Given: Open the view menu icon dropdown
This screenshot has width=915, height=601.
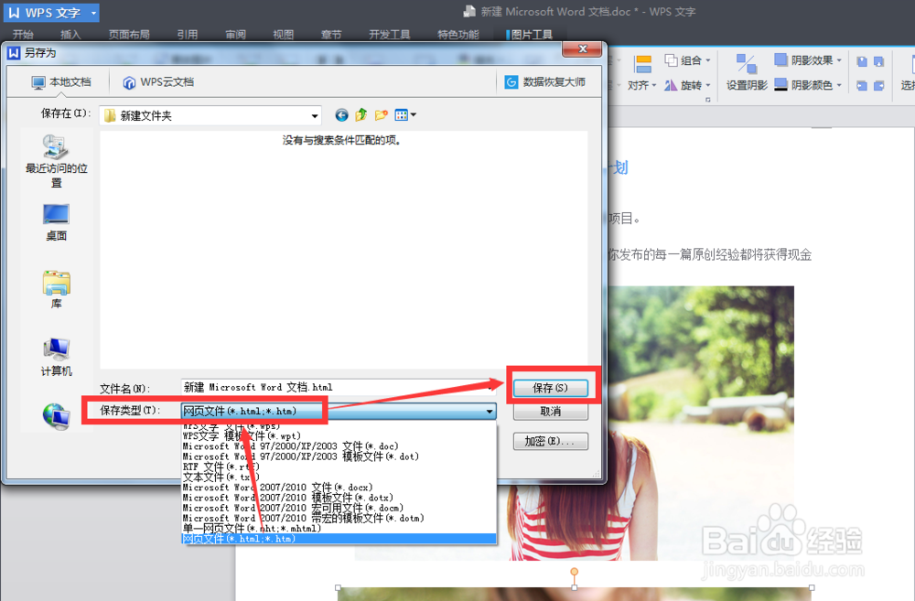Looking at the screenshot, I should 405,115.
